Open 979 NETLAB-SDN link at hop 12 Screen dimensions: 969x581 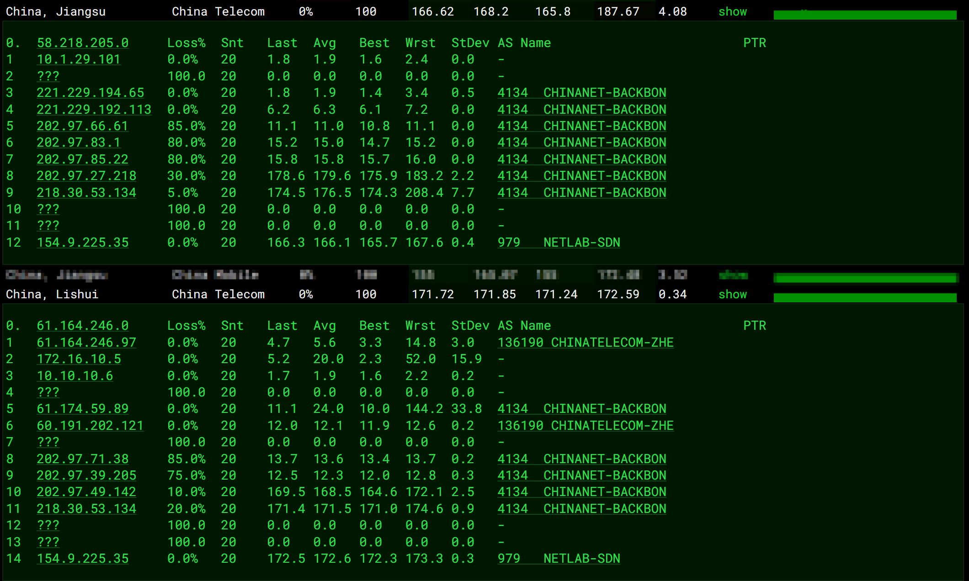coord(559,243)
